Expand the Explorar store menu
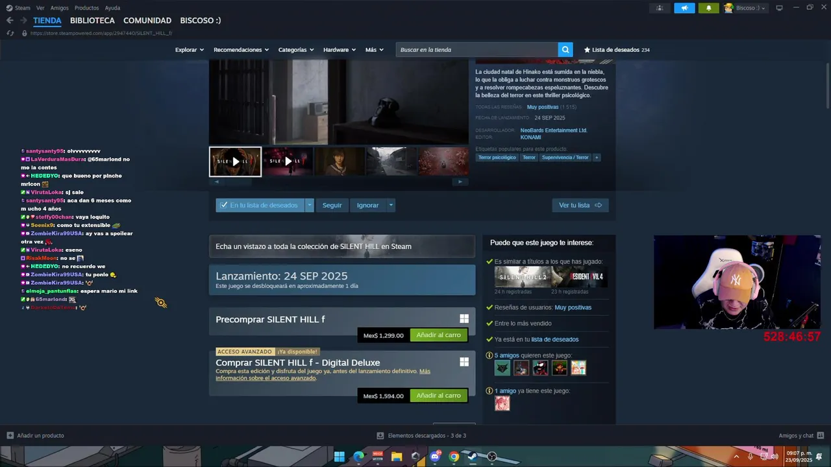Viewport: 831px width, 467px height. point(189,49)
